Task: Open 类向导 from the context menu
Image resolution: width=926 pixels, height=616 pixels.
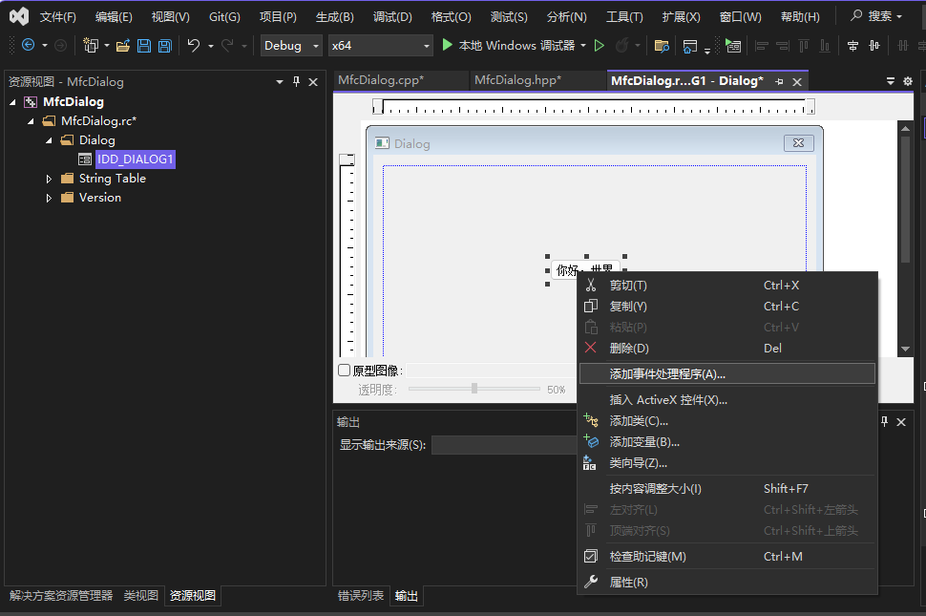Action: pyautogui.click(x=638, y=462)
